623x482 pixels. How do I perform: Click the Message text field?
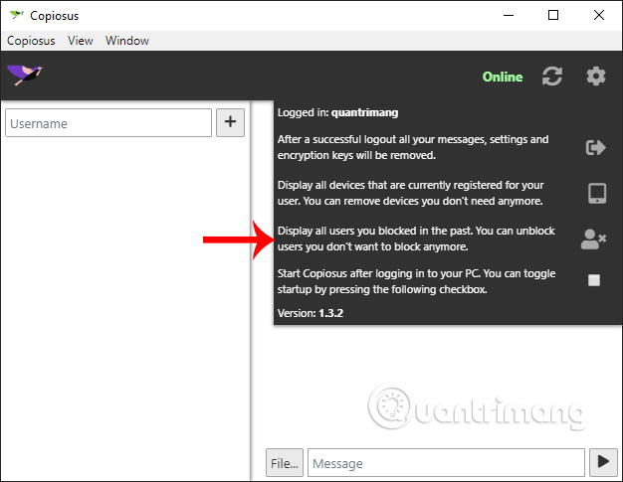(446, 462)
